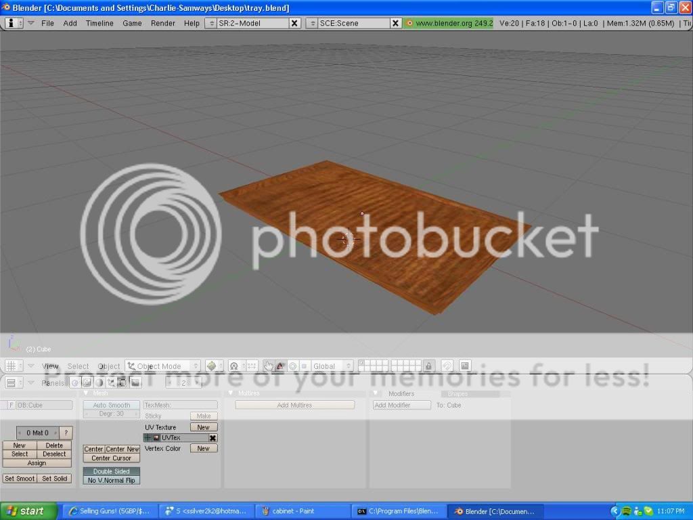Open the File menu
The image size is (693, 520).
pyautogui.click(x=47, y=23)
